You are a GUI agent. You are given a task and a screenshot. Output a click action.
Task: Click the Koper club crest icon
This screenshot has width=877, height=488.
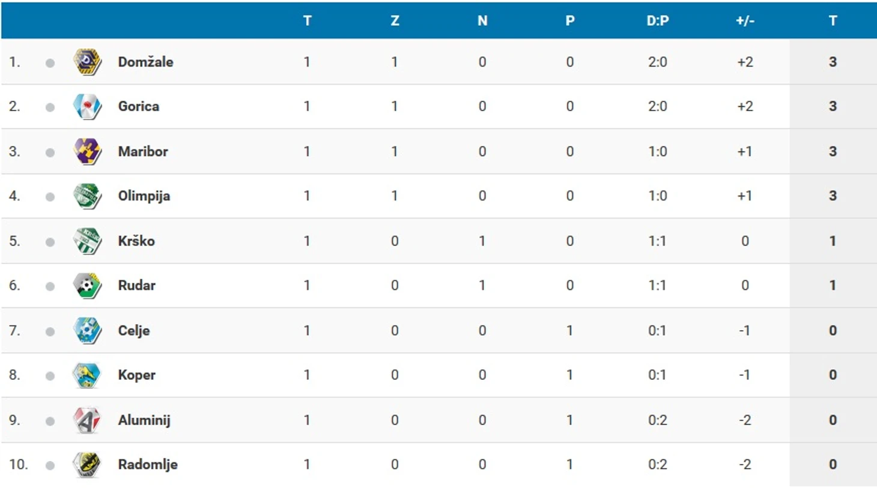point(87,375)
